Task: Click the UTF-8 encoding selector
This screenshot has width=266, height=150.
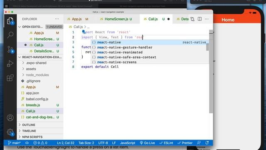Action: pos(103,143)
